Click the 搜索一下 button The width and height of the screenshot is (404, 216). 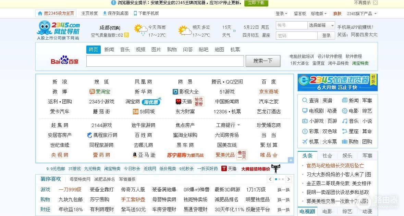coord(263,61)
